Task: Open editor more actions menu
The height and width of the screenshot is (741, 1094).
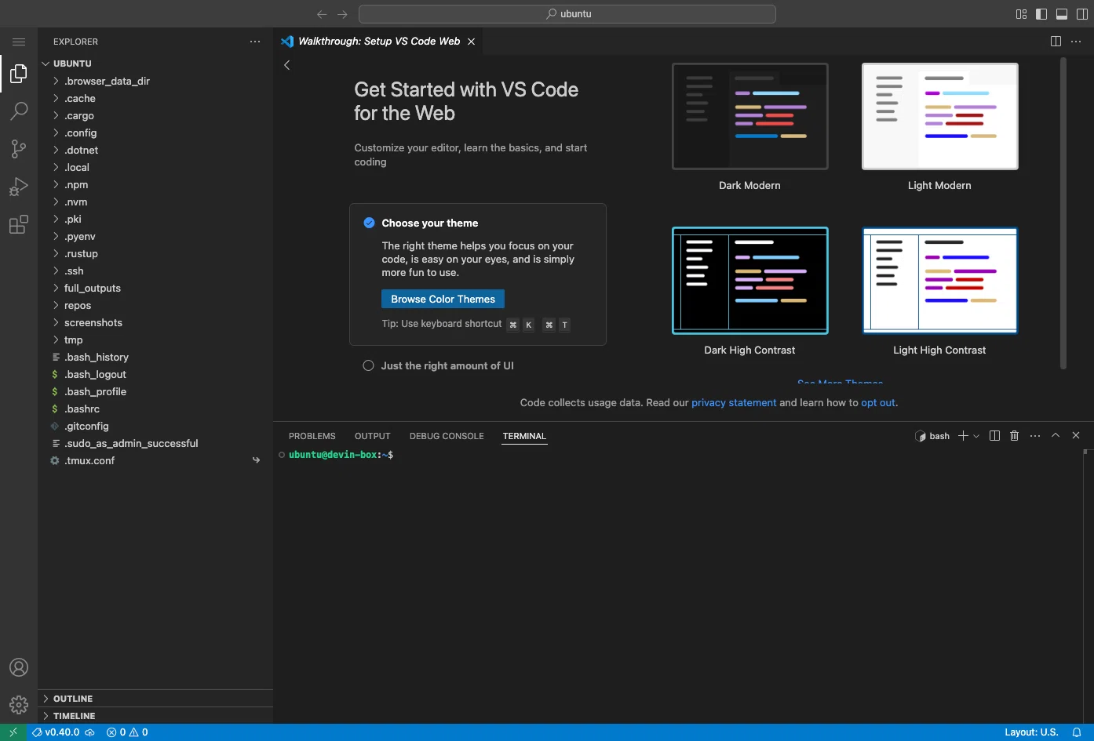Action: click(1076, 42)
